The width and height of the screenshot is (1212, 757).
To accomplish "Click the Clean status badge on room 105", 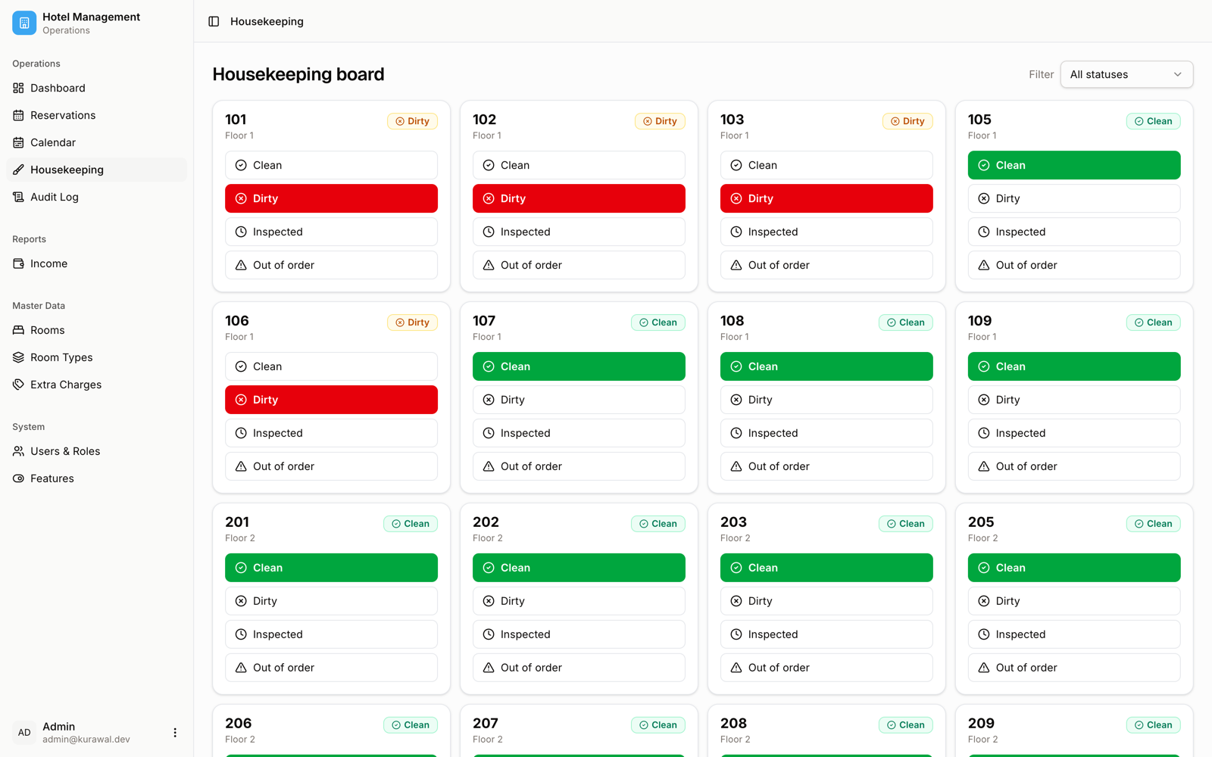I will (x=1153, y=121).
